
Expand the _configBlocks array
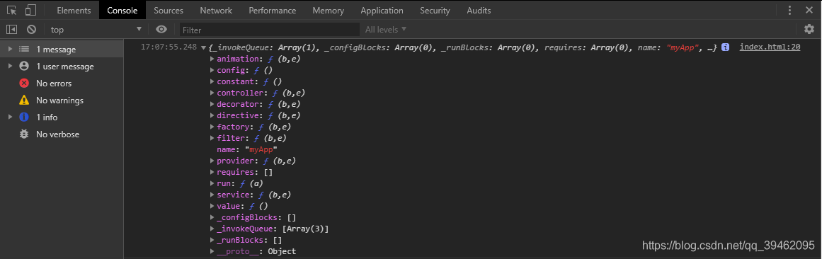[212, 217]
